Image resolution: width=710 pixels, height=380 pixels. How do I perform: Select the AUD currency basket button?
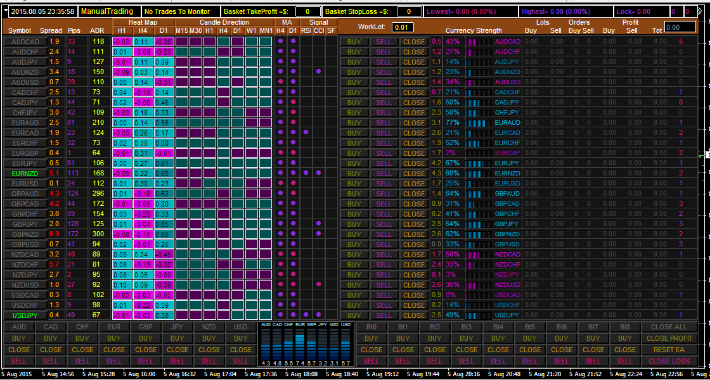pyautogui.click(x=19, y=327)
